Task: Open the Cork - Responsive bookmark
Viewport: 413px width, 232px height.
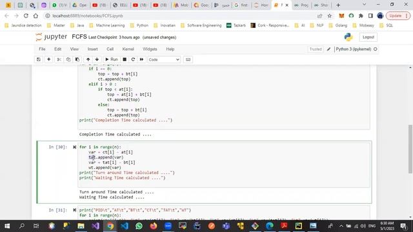Action: point(270,26)
